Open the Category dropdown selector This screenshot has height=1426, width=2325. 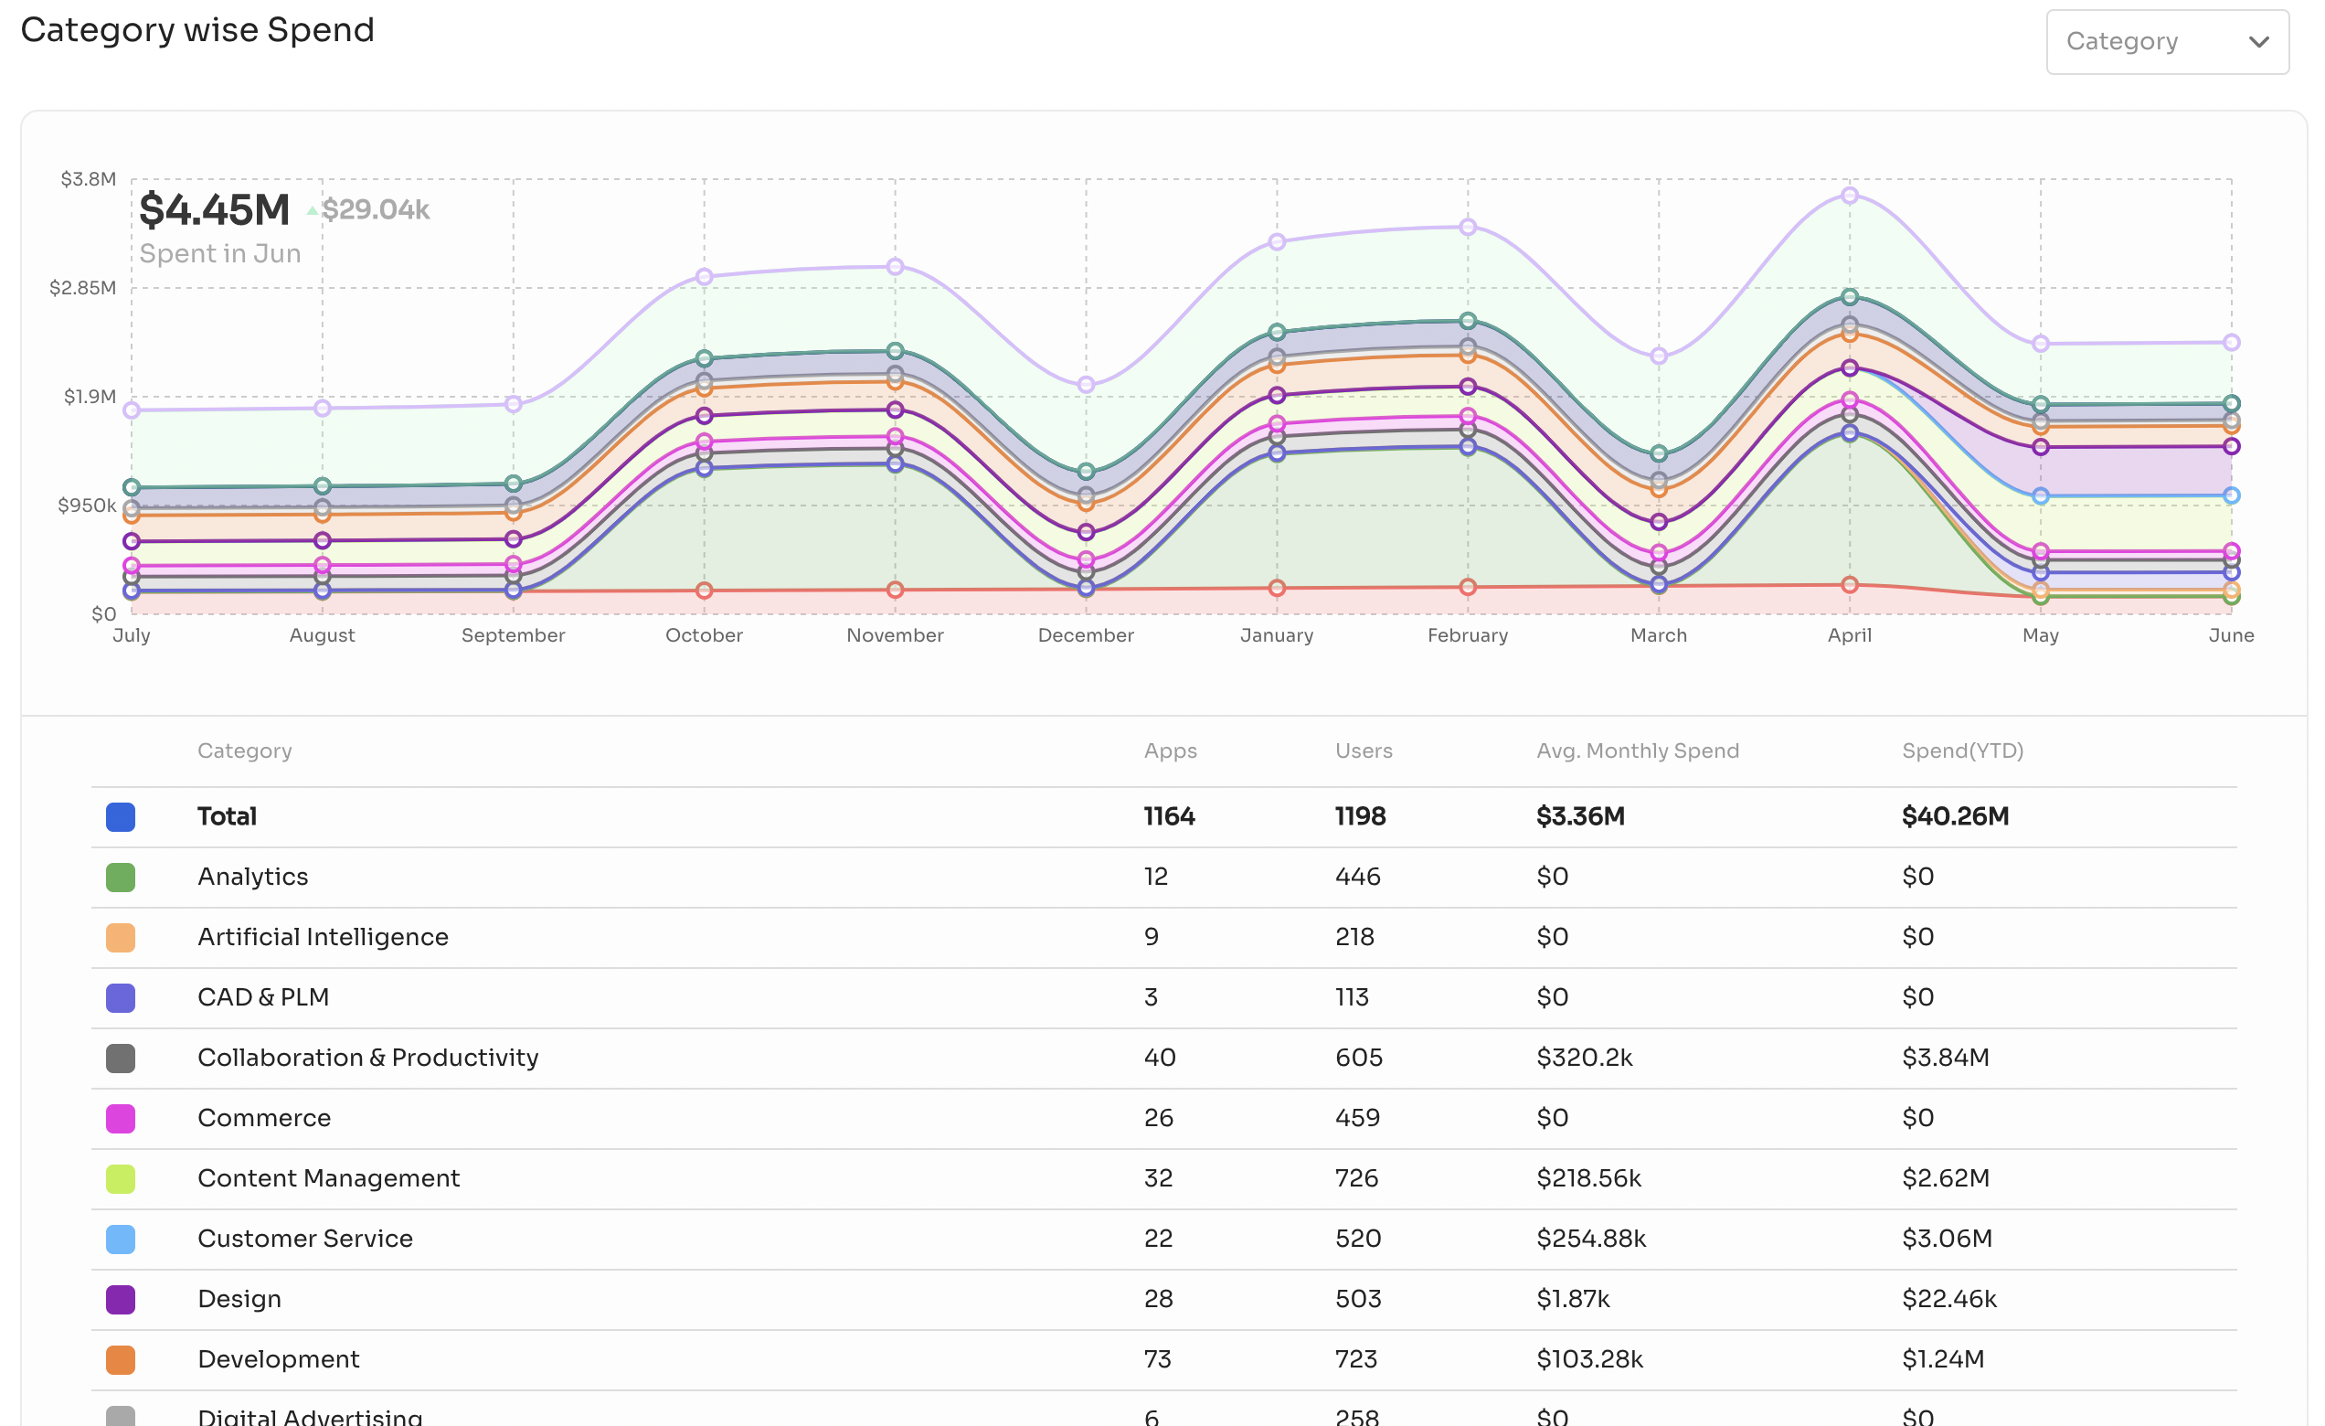2168,41
